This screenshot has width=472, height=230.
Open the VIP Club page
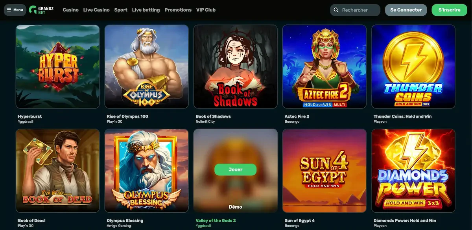[x=206, y=10]
